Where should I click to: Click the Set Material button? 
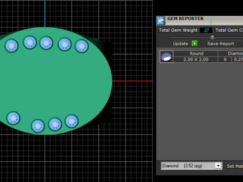click(x=234, y=166)
